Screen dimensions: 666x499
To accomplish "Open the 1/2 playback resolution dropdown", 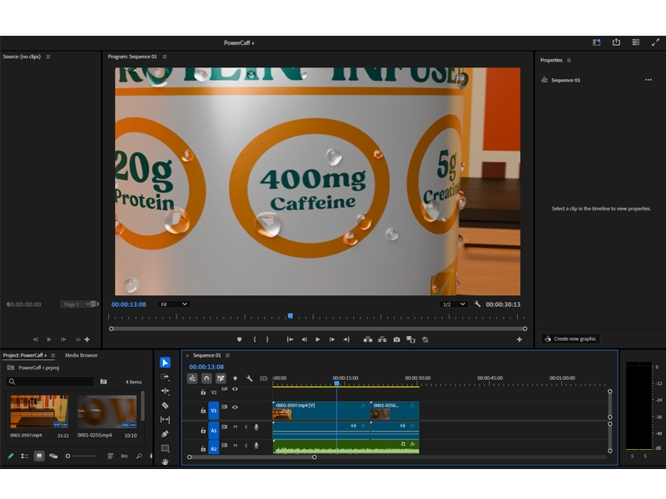I will (453, 304).
